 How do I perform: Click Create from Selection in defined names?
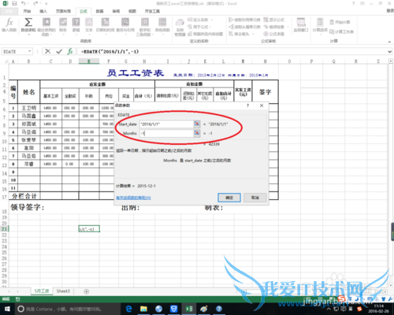(205, 34)
